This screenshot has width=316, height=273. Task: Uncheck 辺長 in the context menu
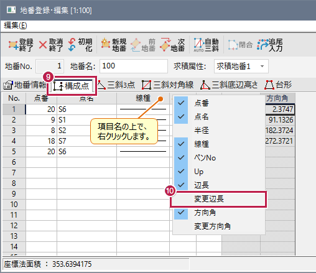[x=219, y=185]
